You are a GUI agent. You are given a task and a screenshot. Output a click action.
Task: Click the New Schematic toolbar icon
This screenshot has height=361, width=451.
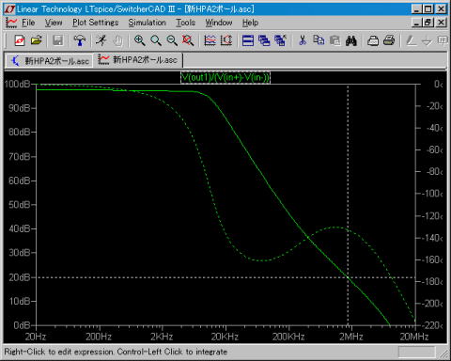20,40
